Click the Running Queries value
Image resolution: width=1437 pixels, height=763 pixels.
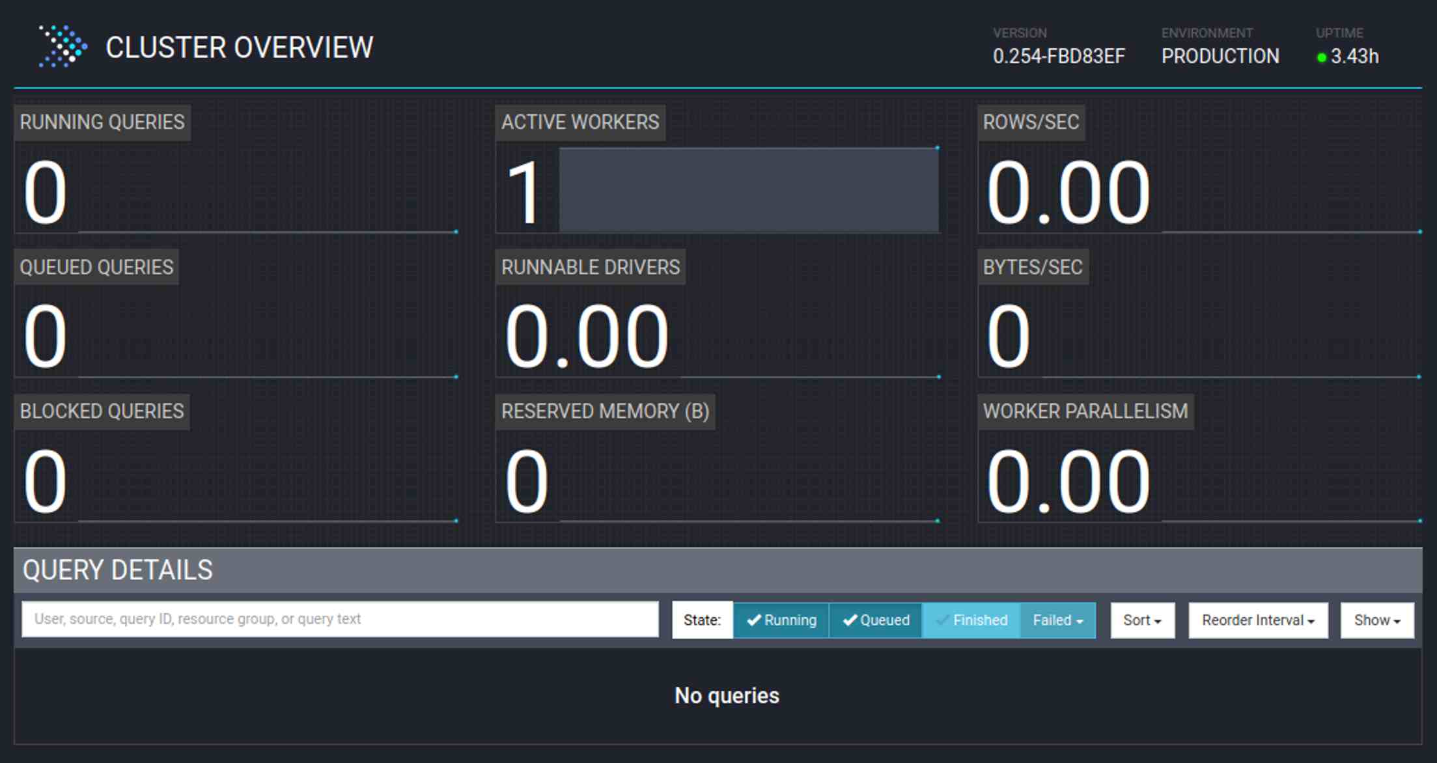[x=45, y=193]
